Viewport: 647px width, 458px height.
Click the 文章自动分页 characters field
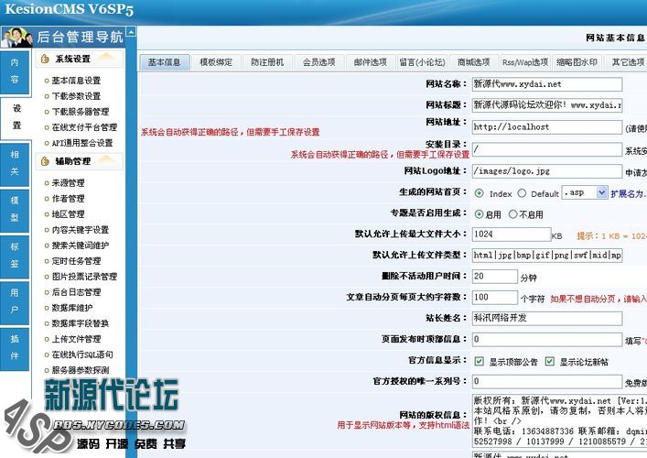[495, 298]
